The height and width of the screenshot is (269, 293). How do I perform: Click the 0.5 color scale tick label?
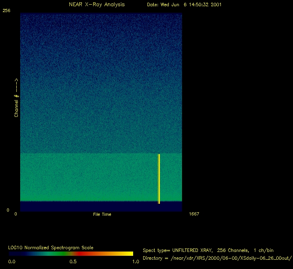(73, 262)
